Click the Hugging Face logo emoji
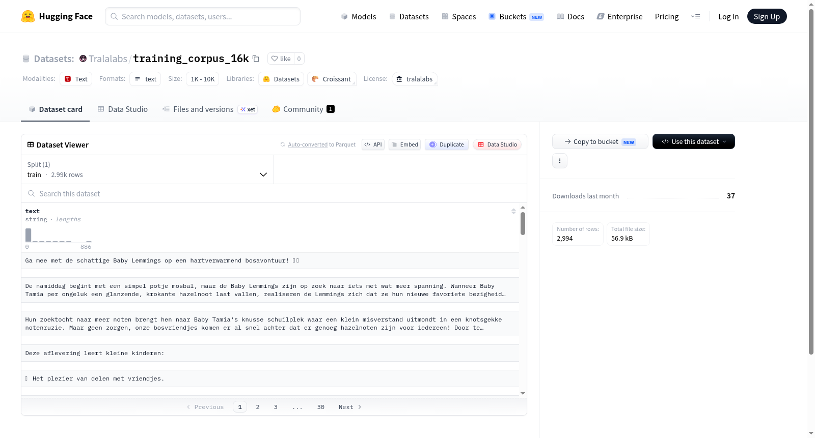The image size is (815, 438). [28, 16]
